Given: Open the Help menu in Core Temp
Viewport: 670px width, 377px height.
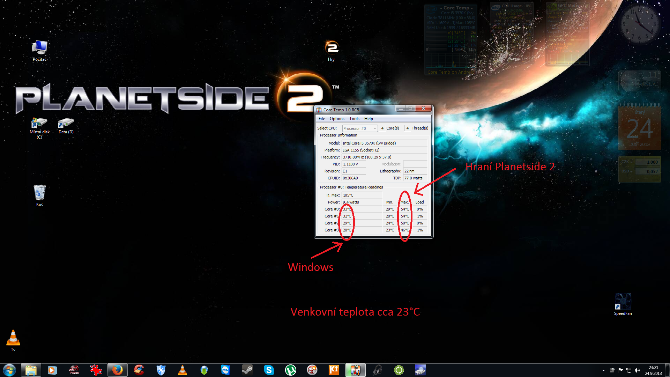Looking at the screenshot, I should [x=368, y=119].
